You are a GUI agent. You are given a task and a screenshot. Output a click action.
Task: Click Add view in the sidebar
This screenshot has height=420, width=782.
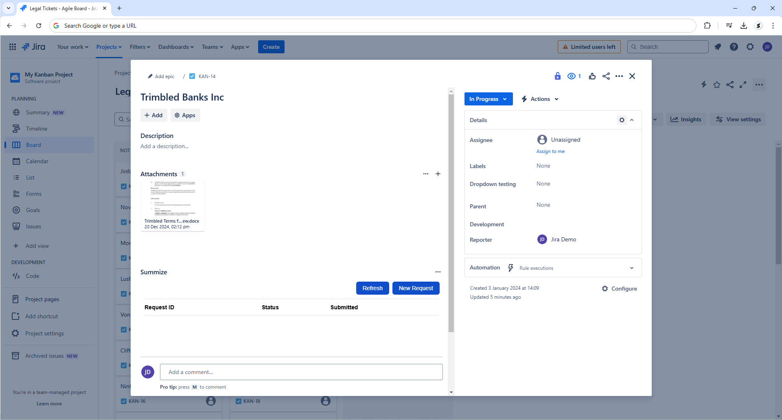pyautogui.click(x=50, y=246)
